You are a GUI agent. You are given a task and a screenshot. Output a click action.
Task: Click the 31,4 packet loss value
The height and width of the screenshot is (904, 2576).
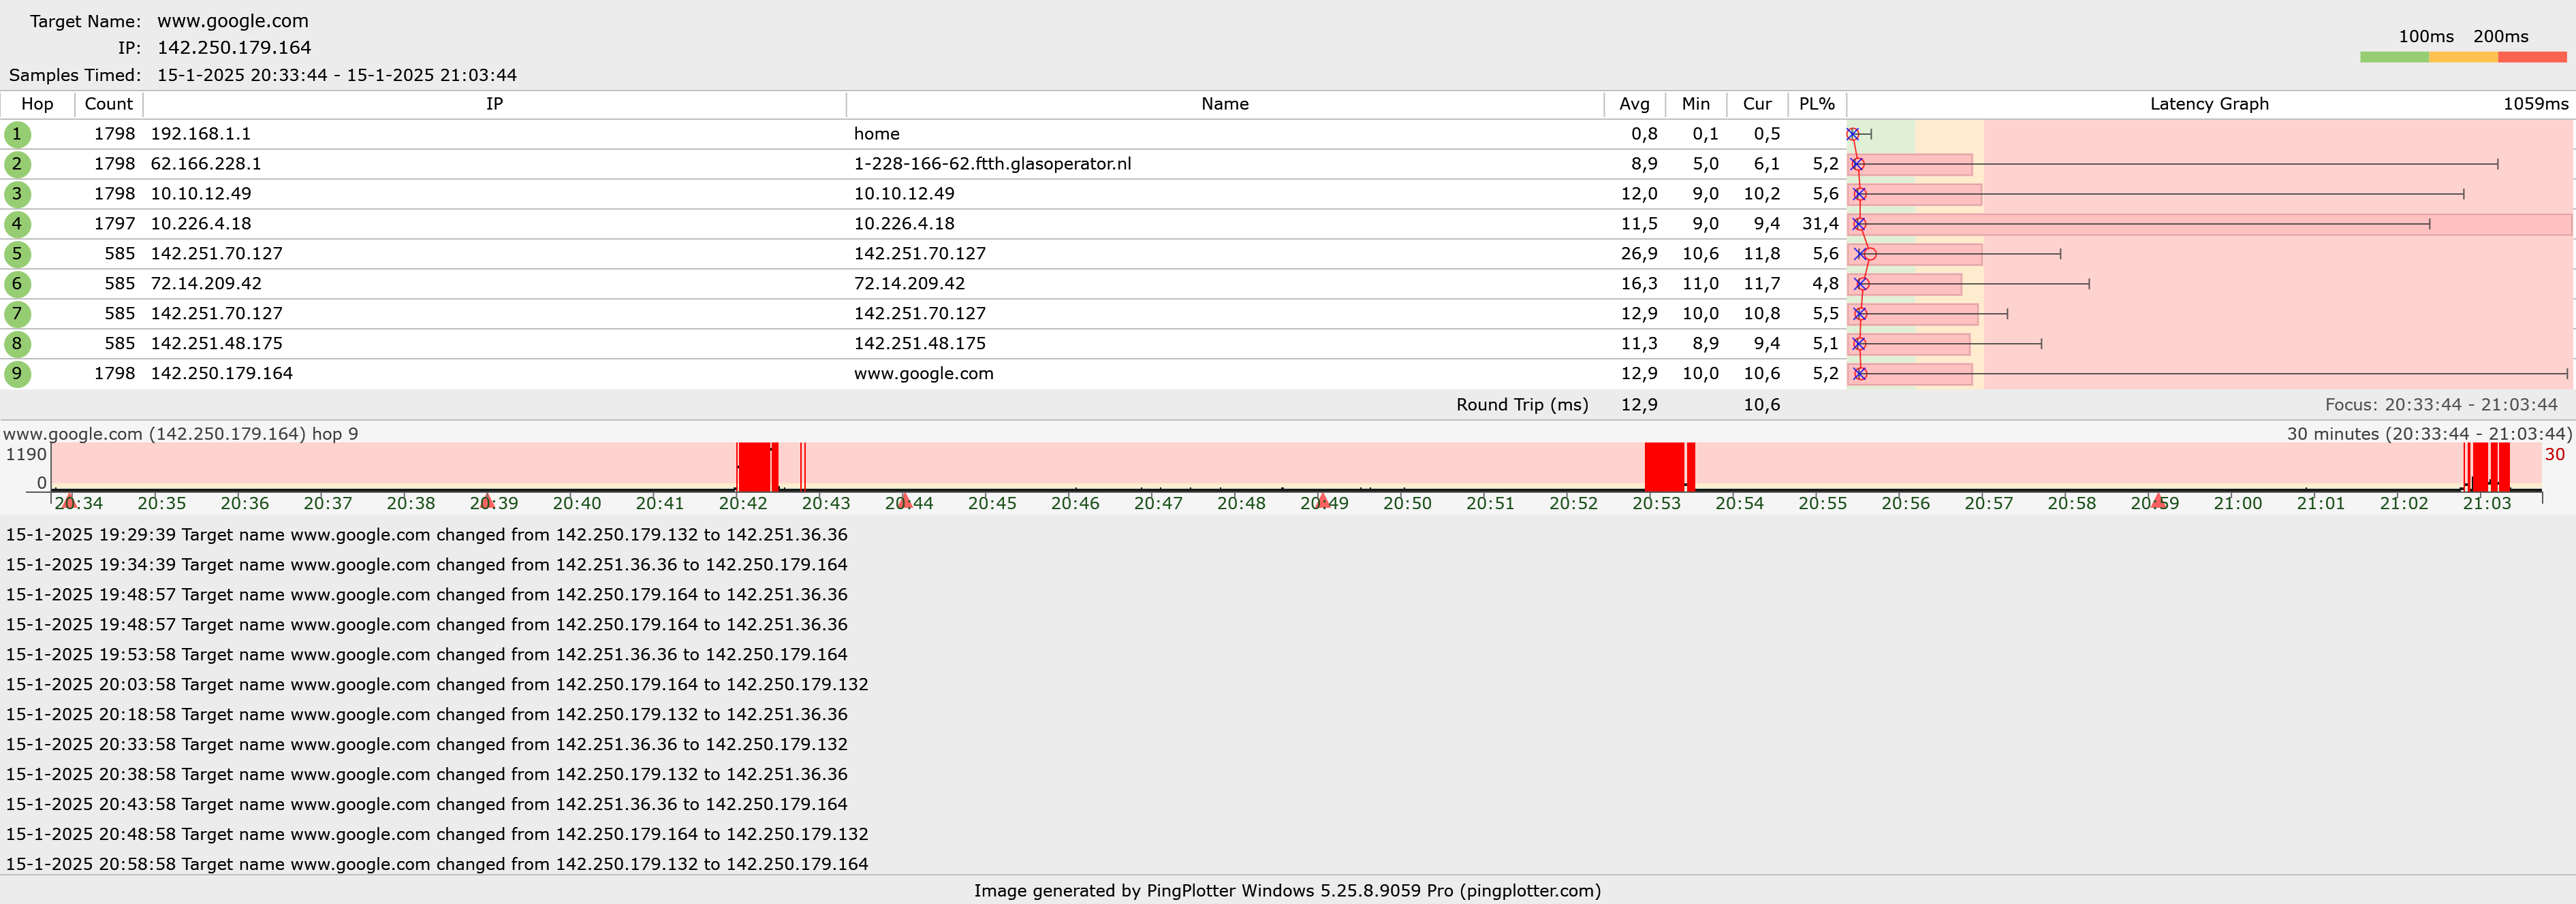[x=1820, y=224]
